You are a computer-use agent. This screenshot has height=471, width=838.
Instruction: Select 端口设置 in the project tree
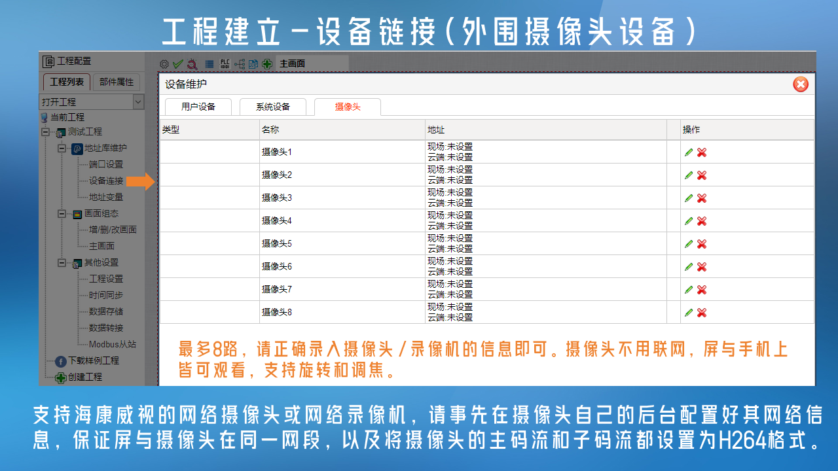pyautogui.click(x=105, y=165)
